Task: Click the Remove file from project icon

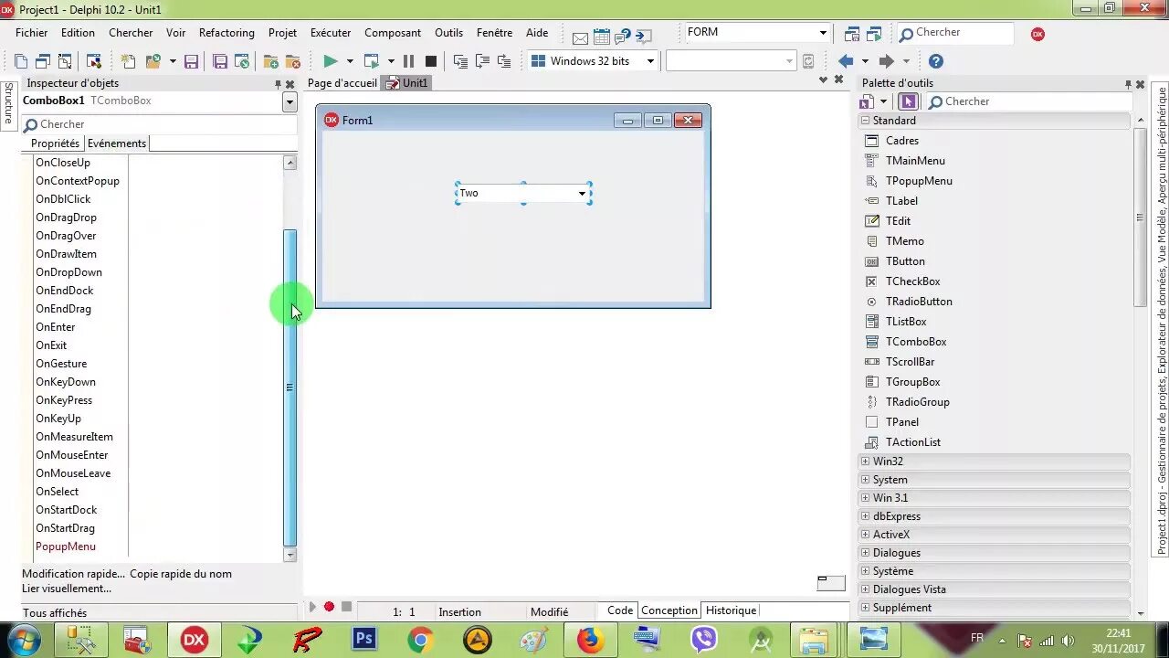Action: [293, 61]
